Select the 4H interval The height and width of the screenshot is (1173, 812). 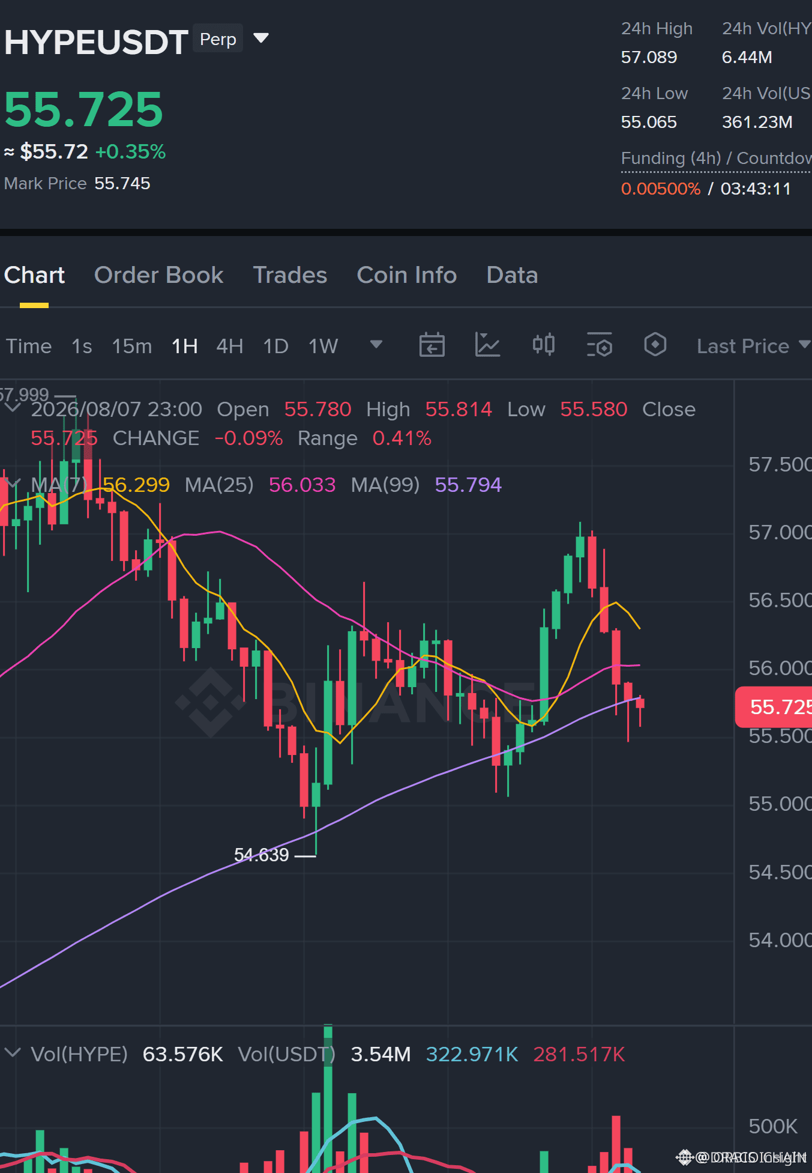tap(230, 346)
